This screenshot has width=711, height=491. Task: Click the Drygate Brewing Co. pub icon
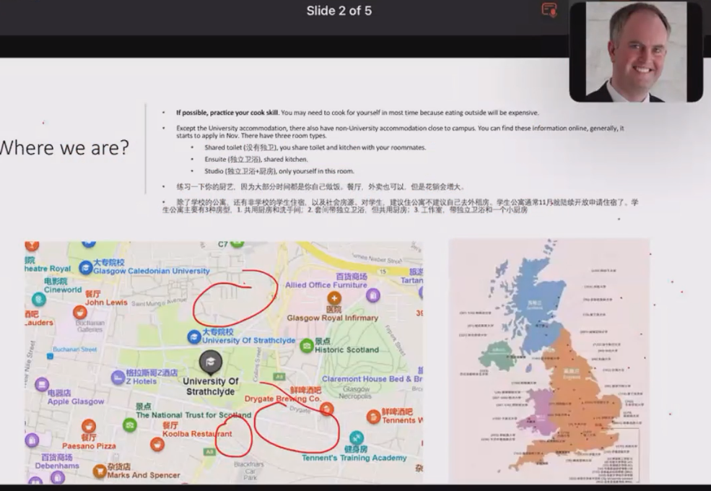pyautogui.click(x=327, y=409)
